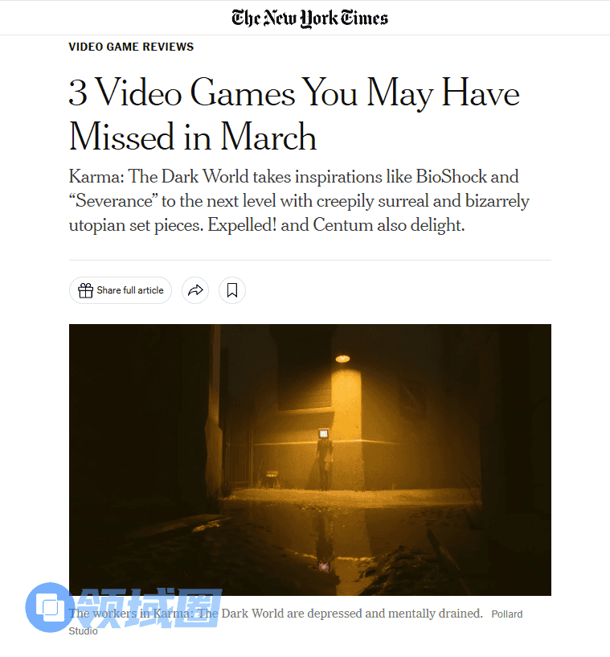Click the word BioShock in the summary
Screen dimensions: 610x657
pyautogui.click(x=451, y=176)
